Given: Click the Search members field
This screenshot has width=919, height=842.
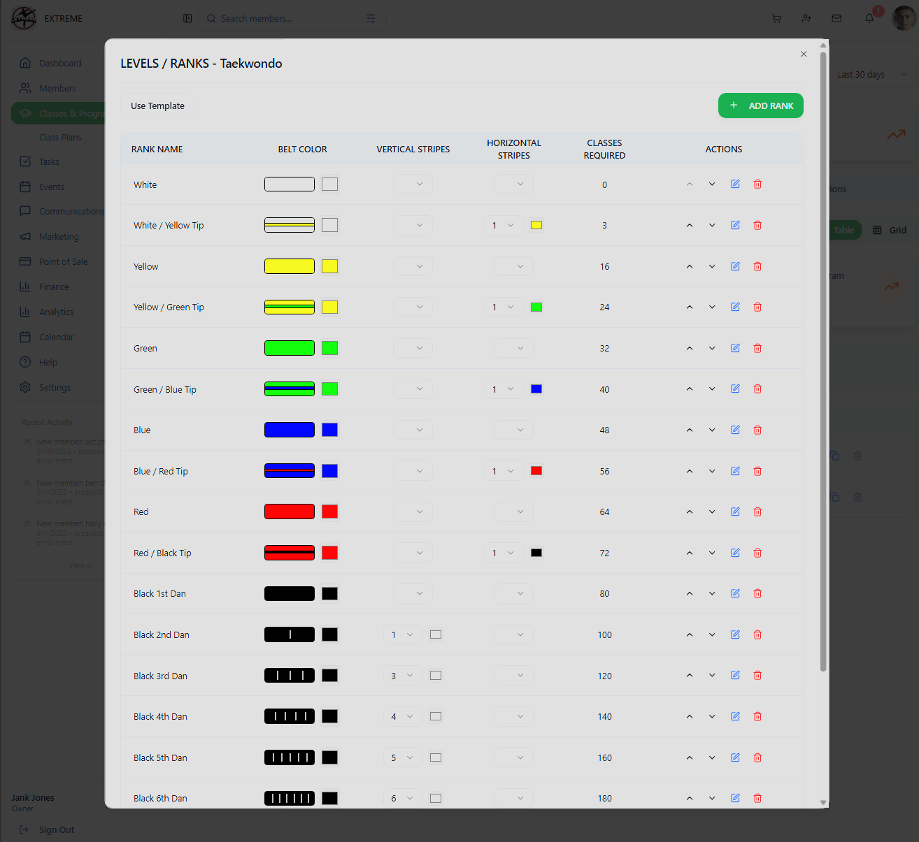Looking at the screenshot, I should point(292,18).
